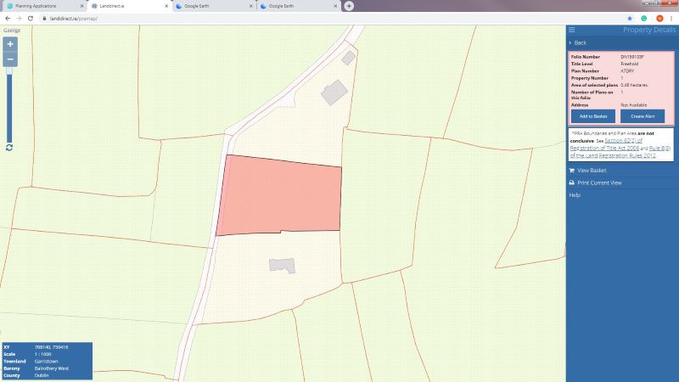Click the 'Not Available' address value
The image size is (679, 382).
click(x=633, y=104)
